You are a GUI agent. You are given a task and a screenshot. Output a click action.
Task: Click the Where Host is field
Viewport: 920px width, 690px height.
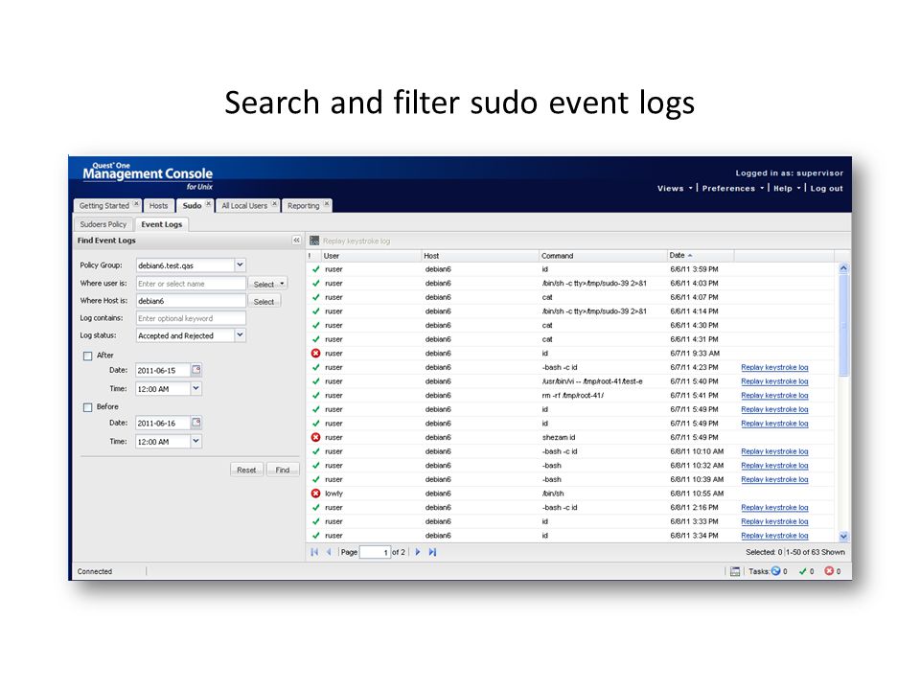tap(191, 300)
